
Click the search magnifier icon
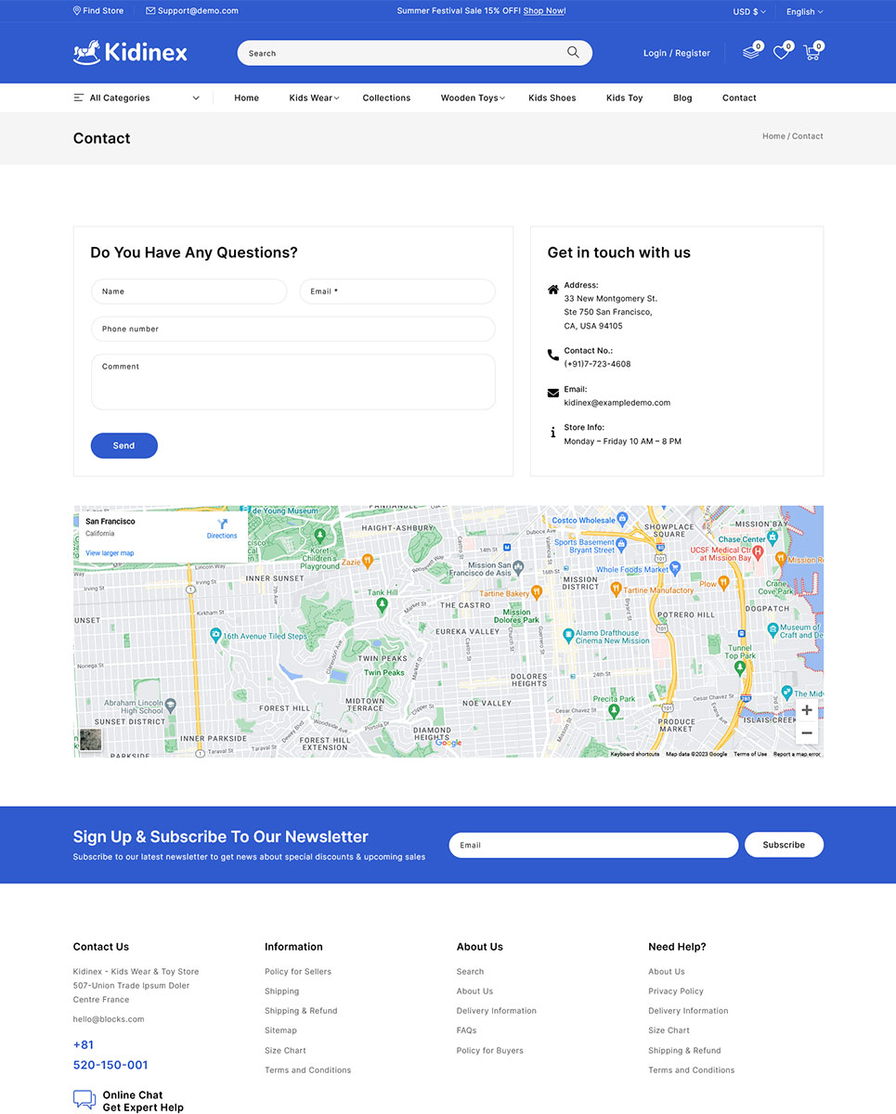(x=573, y=53)
